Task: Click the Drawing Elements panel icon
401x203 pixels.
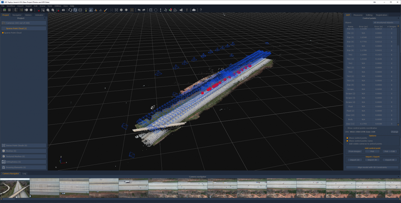Action: coord(4,167)
